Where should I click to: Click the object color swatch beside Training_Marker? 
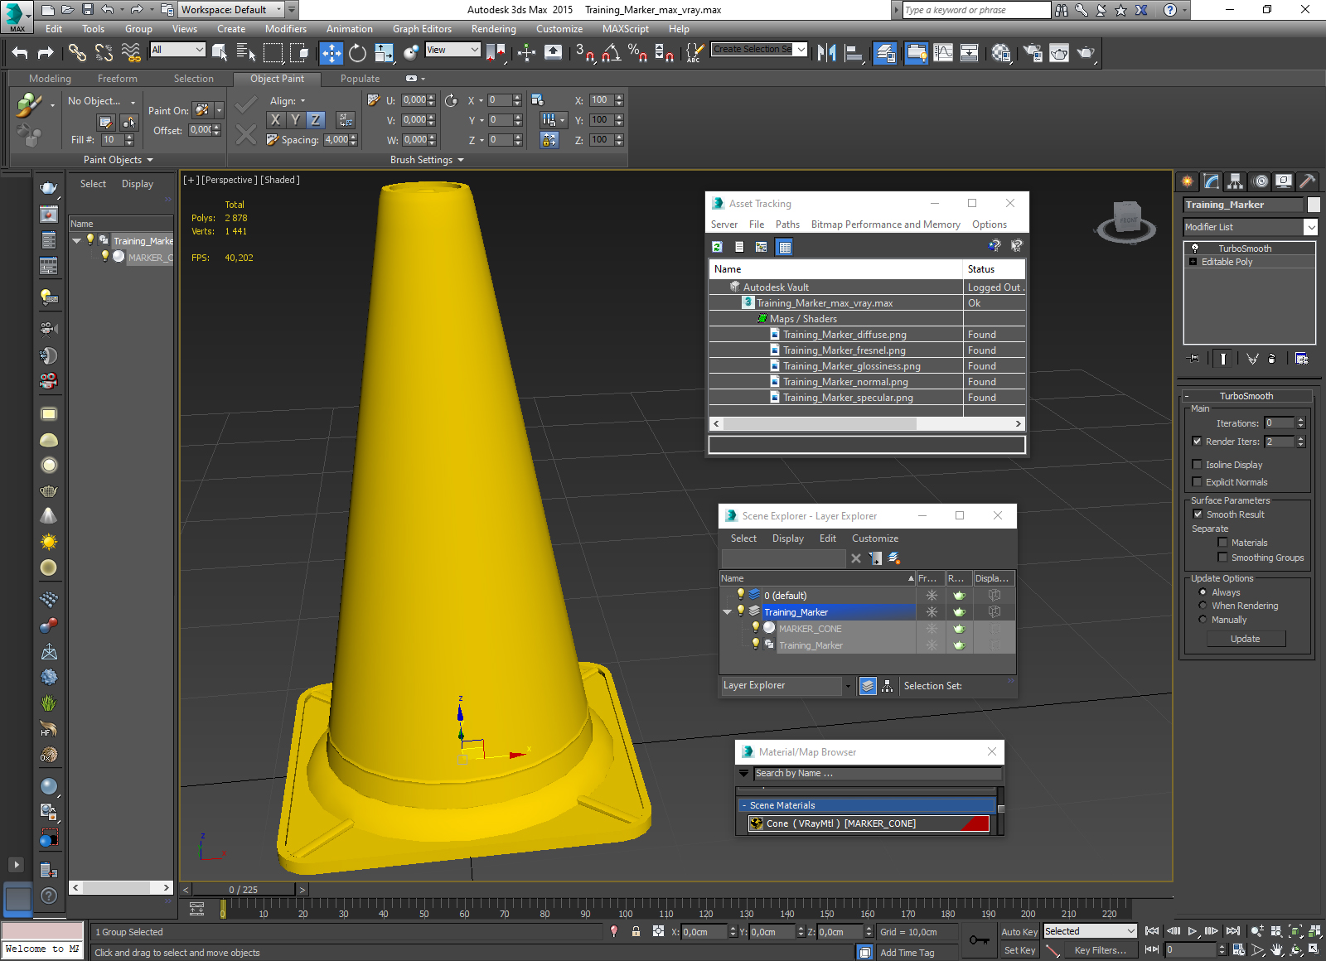(1314, 205)
